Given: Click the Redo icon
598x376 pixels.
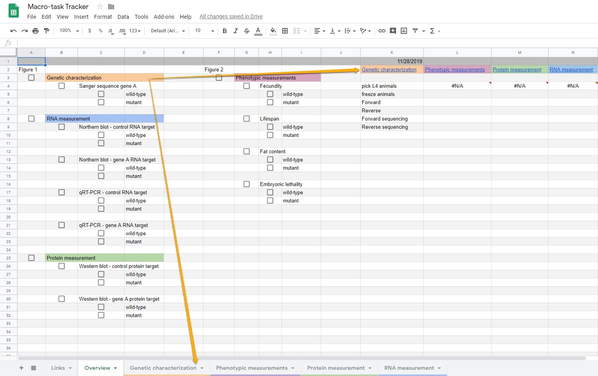Looking at the screenshot, I should [x=25, y=31].
